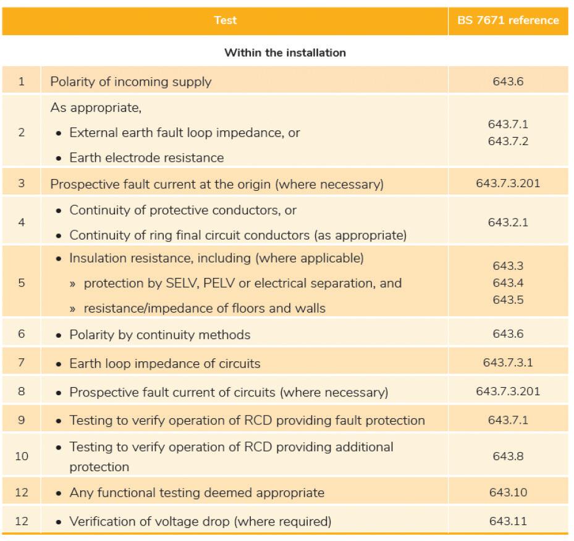Select 'External earth fault loop impedance' bullet

pyautogui.click(x=185, y=132)
